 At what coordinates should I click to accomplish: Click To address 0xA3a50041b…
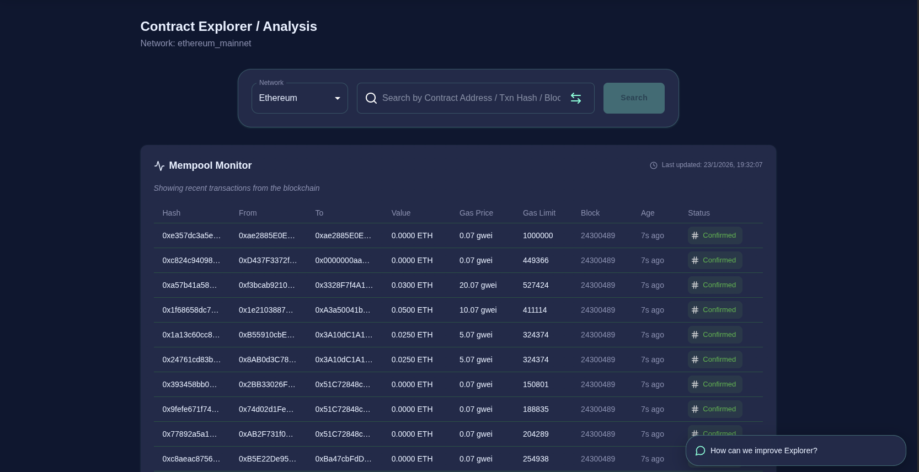(343, 310)
